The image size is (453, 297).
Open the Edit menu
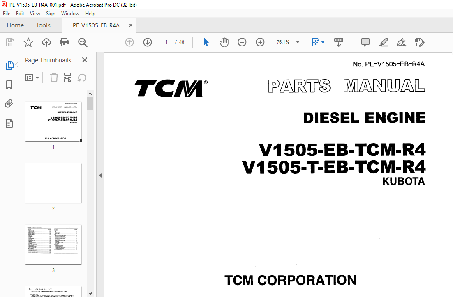pos(20,14)
